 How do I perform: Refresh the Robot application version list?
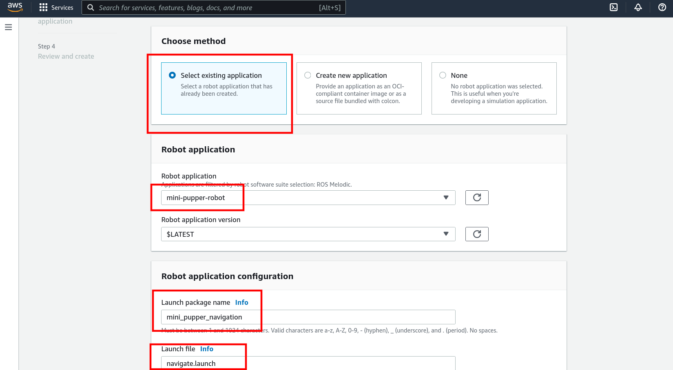[x=477, y=234]
